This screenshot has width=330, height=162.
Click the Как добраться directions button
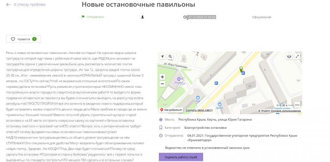coord(171,110)
